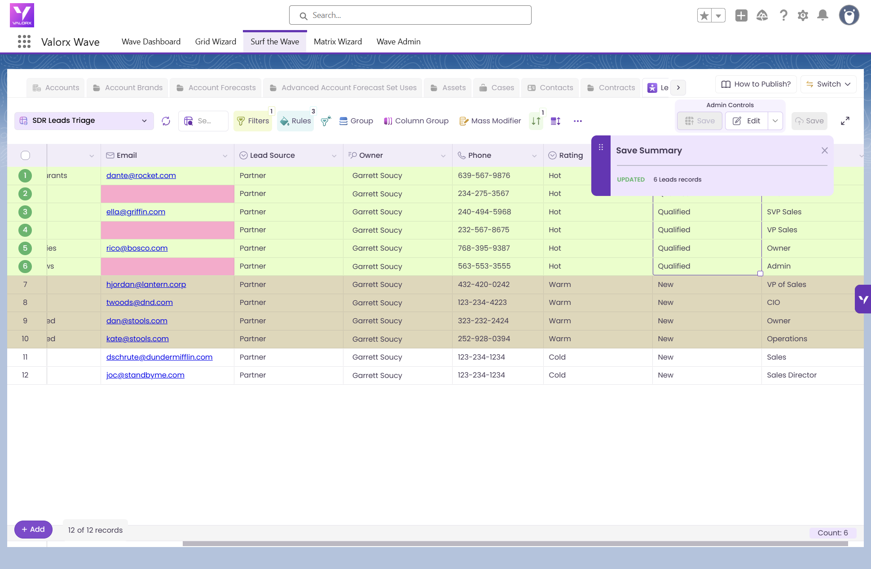
Task: Open the more options ellipsis
Action: [578, 121]
